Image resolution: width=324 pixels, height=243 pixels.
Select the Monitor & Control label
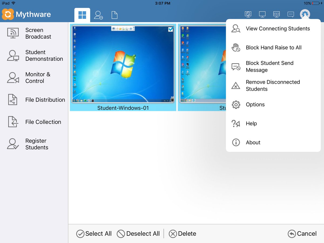[38, 77]
